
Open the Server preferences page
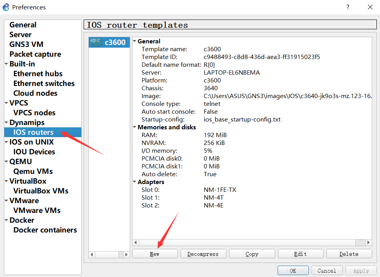20,35
